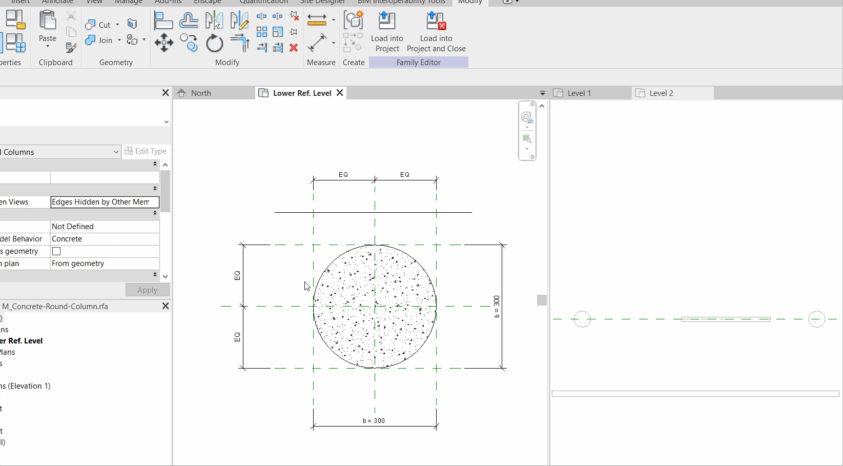The height and width of the screenshot is (466, 843).
Task: Open the Measure tool dropdown arrow
Action: (x=334, y=20)
